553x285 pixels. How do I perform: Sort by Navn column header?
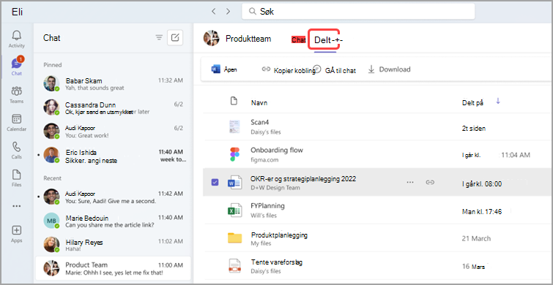[x=259, y=103]
